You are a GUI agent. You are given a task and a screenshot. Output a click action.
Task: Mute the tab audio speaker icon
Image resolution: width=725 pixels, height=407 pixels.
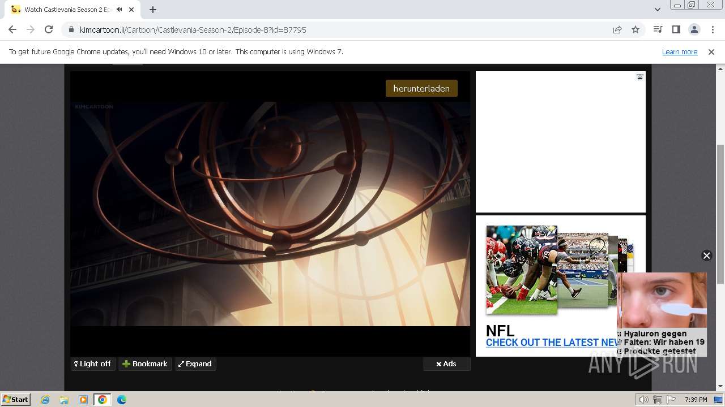click(119, 10)
